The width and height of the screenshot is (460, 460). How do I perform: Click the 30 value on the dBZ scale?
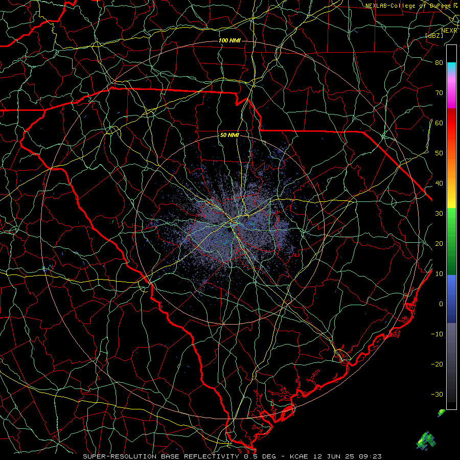tap(439, 214)
